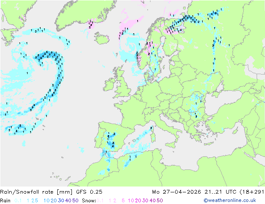Pick the Rain 10 legend color value

click(47, 201)
